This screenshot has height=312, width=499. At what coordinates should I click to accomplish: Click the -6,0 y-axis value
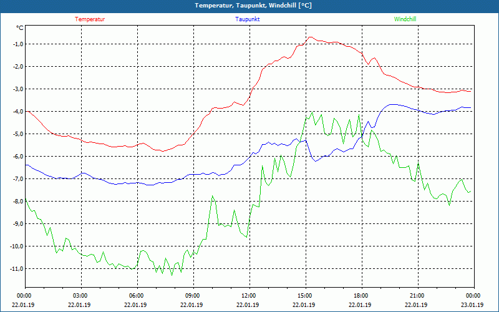coord(18,157)
